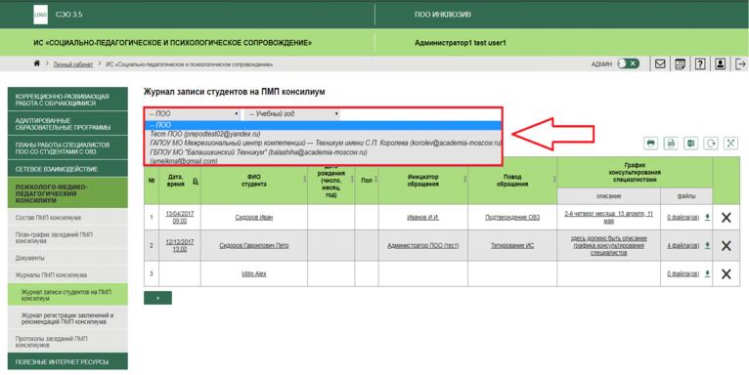The height and width of the screenshot is (375, 749).
Task: Sort by Пол column arrows
Action: pos(375,179)
